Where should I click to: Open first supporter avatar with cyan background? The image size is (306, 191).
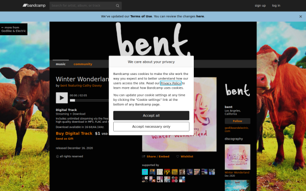pyautogui.click(x=145, y=172)
